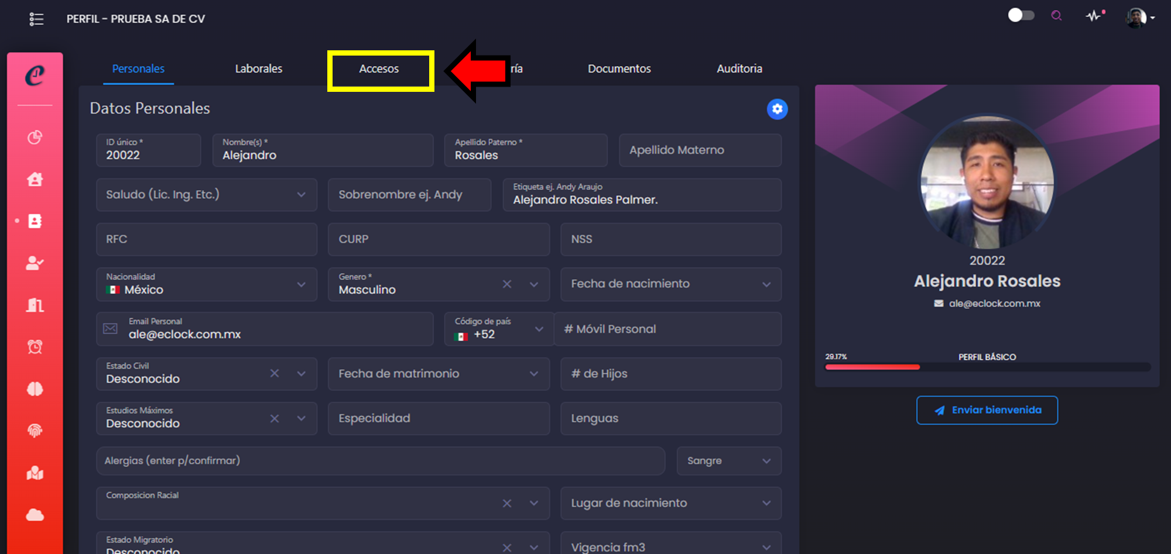The width and height of the screenshot is (1171, 554).
Task: Open the cloud icon in sidebar
Action: [x=35, y=515]
